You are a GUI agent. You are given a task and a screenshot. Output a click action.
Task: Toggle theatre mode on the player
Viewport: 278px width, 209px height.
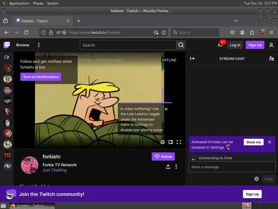(x=171, y=142)
